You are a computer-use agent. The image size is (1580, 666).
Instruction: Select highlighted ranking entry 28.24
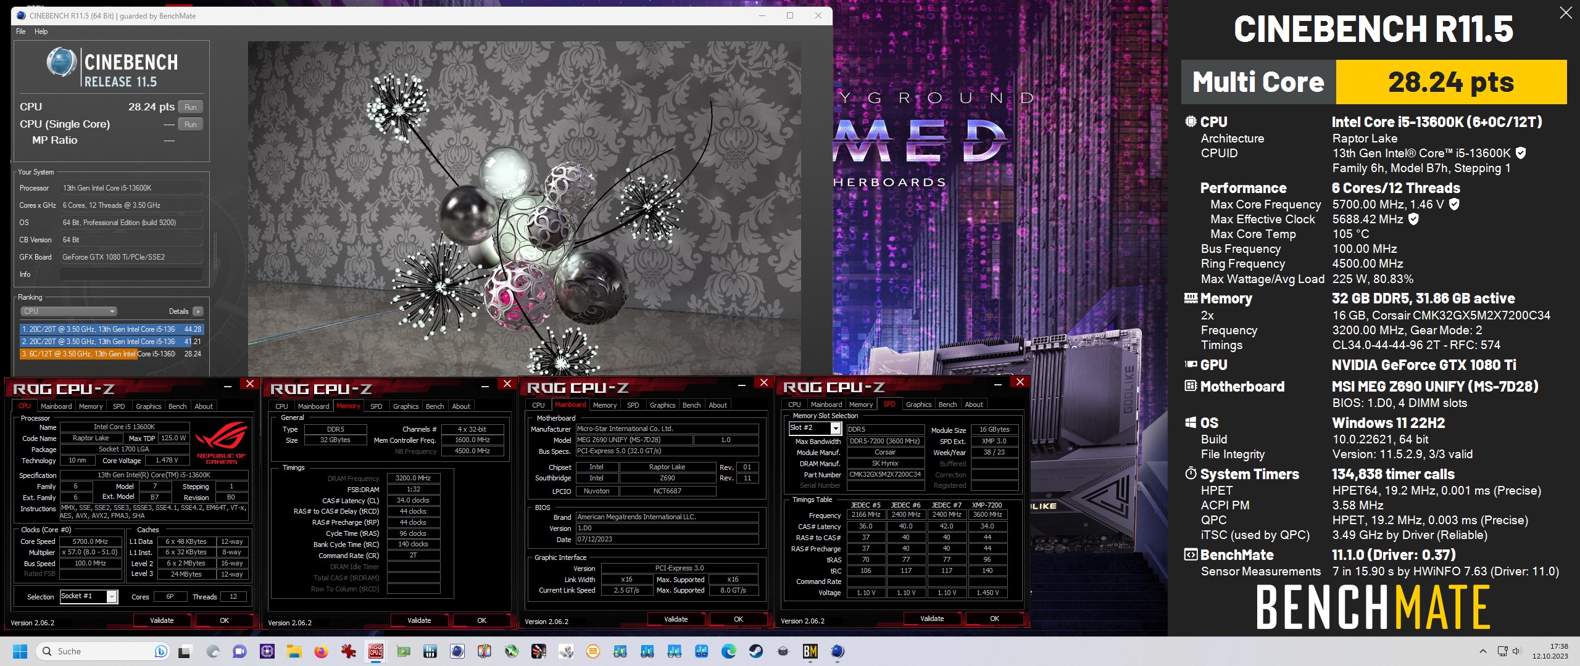coord(112,354)
